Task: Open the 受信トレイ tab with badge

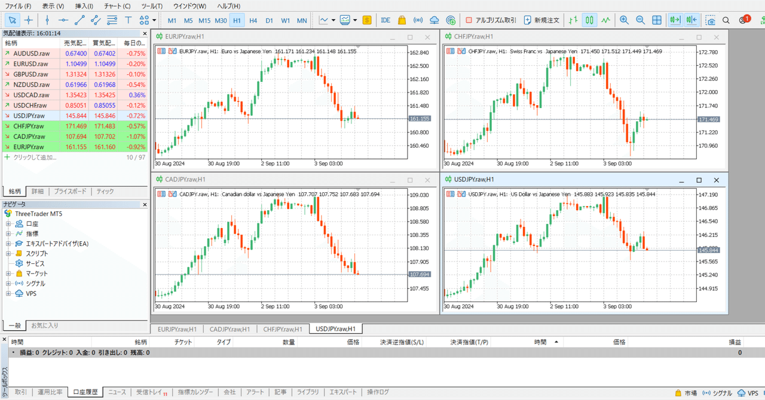Action: (149, 392)
